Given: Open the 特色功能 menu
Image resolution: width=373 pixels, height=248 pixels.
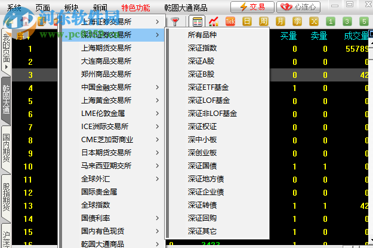Looking at the screenshot, I should click(x=135, y=8).
